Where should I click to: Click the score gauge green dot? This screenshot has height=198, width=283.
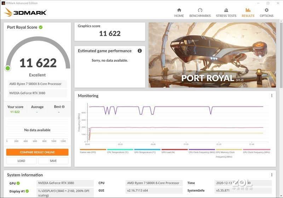pos(8,68)
